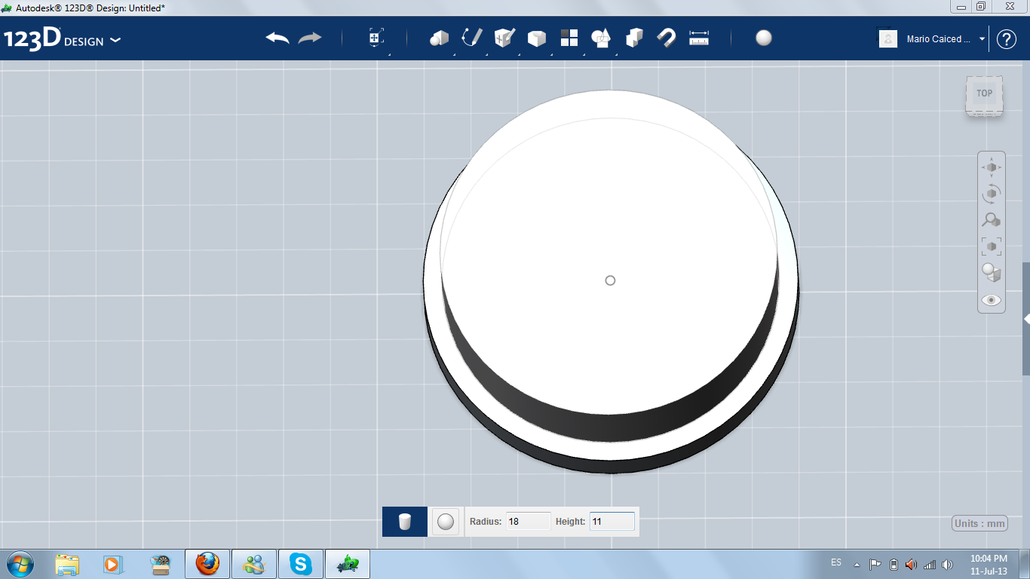Open the Transform tool

[x=376, y=38]
